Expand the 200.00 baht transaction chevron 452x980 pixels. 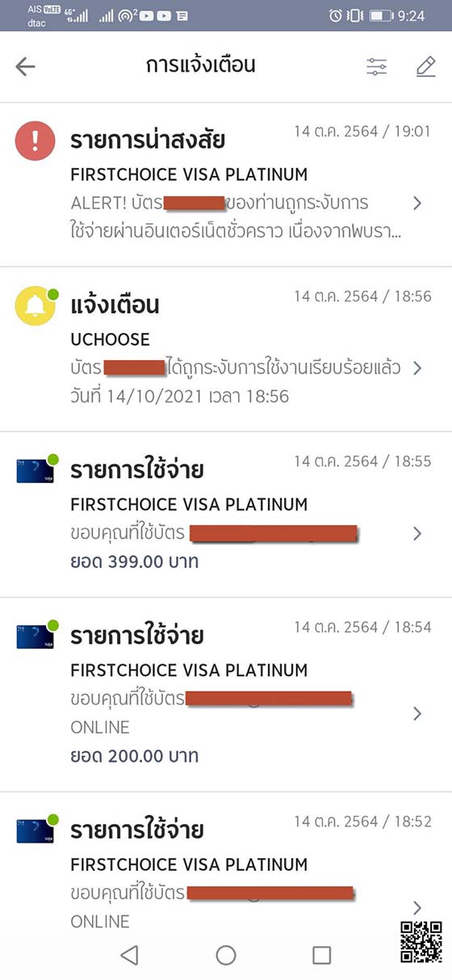(x=417, y=713)
